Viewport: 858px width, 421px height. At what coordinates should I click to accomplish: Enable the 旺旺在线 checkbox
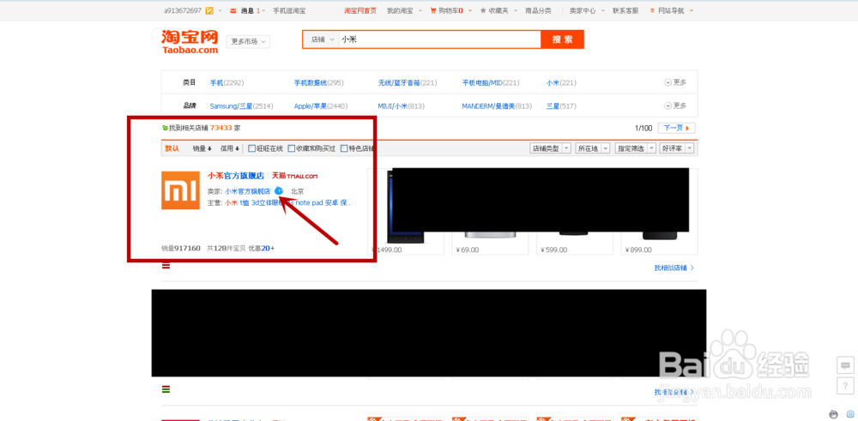click(x=251, y=148)
